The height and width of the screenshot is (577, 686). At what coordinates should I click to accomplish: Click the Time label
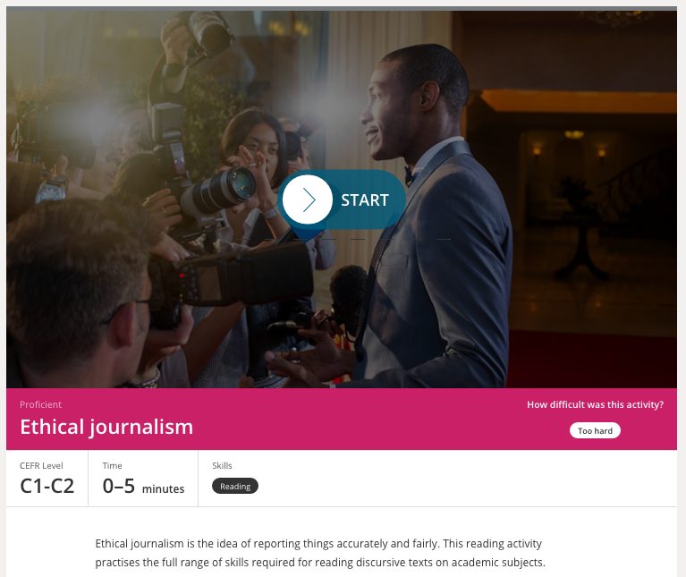tap(113, 465)
